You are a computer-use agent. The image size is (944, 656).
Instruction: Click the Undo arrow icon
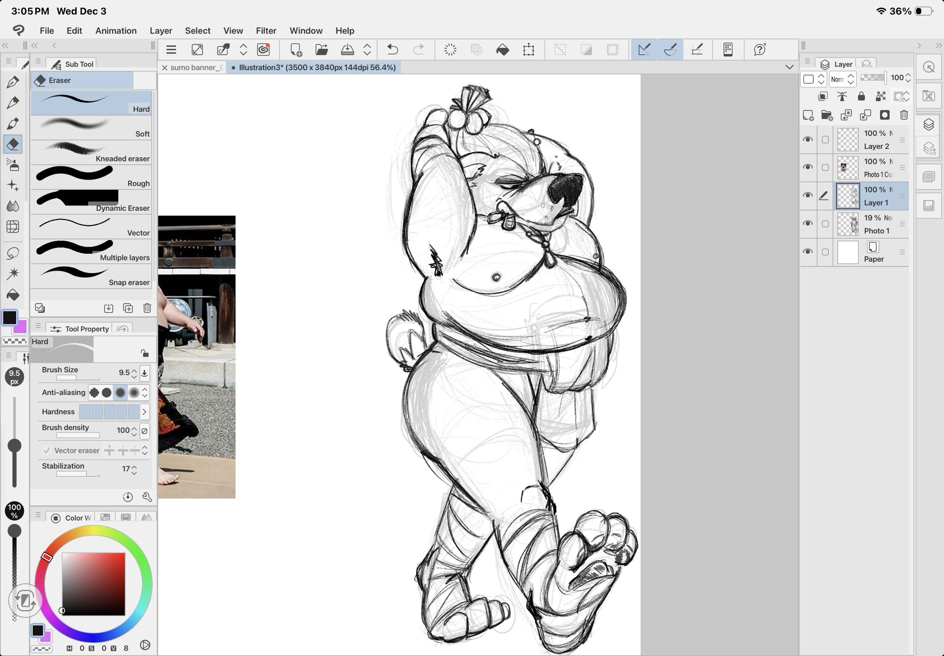[x=392, y=50]
